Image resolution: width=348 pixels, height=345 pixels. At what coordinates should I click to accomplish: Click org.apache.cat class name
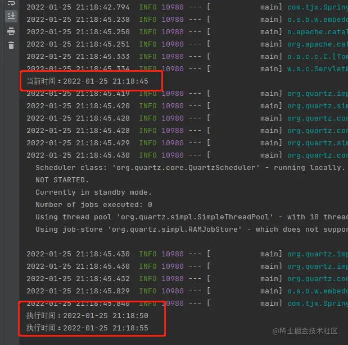tap(318, 44)
